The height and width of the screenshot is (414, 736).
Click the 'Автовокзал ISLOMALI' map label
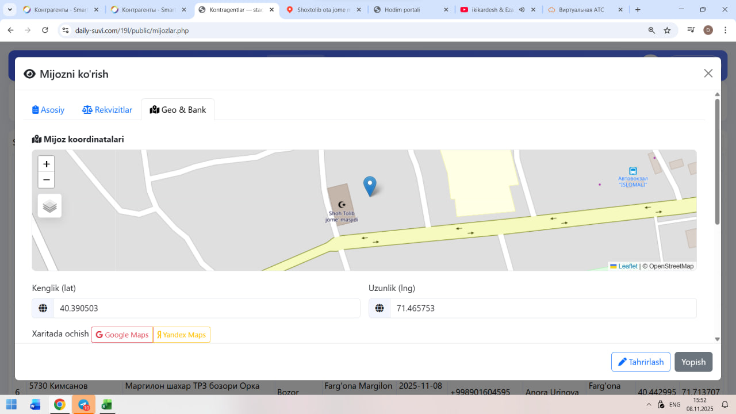pyautogui.click(x=632, y=182)
